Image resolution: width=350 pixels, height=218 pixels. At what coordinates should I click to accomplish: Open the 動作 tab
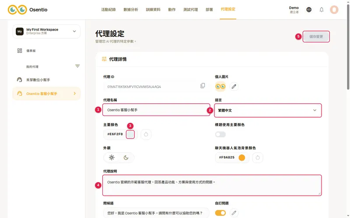pyautogui.click(x=172, y=10)
